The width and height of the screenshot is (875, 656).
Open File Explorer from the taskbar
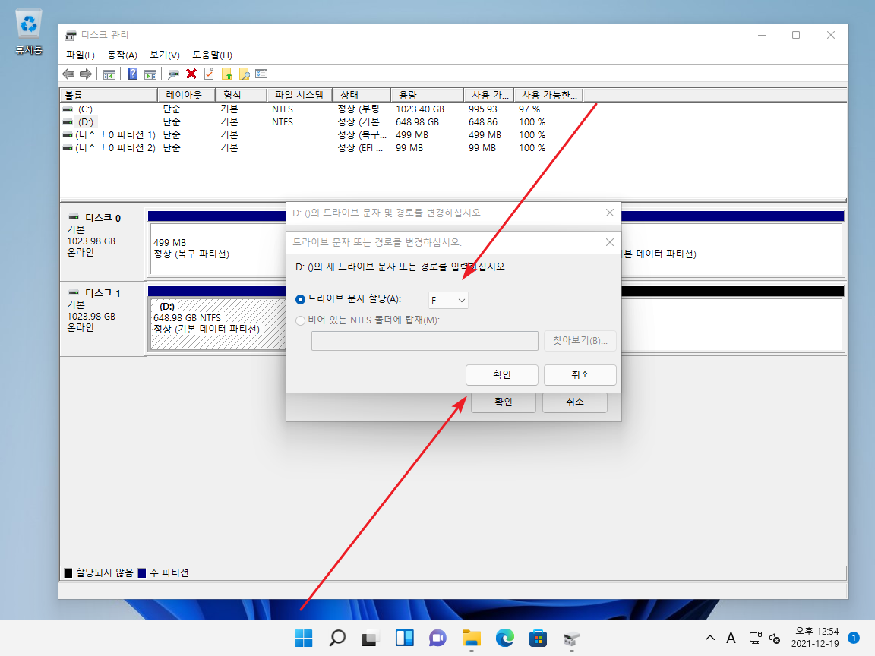(x=471, y=638)
